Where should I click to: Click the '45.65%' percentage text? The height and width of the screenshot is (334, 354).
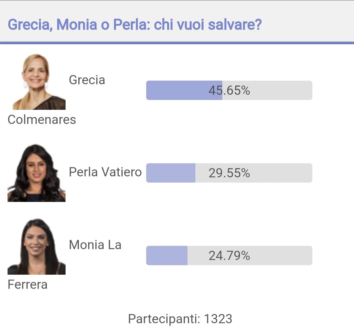click(x=229, y=90)
